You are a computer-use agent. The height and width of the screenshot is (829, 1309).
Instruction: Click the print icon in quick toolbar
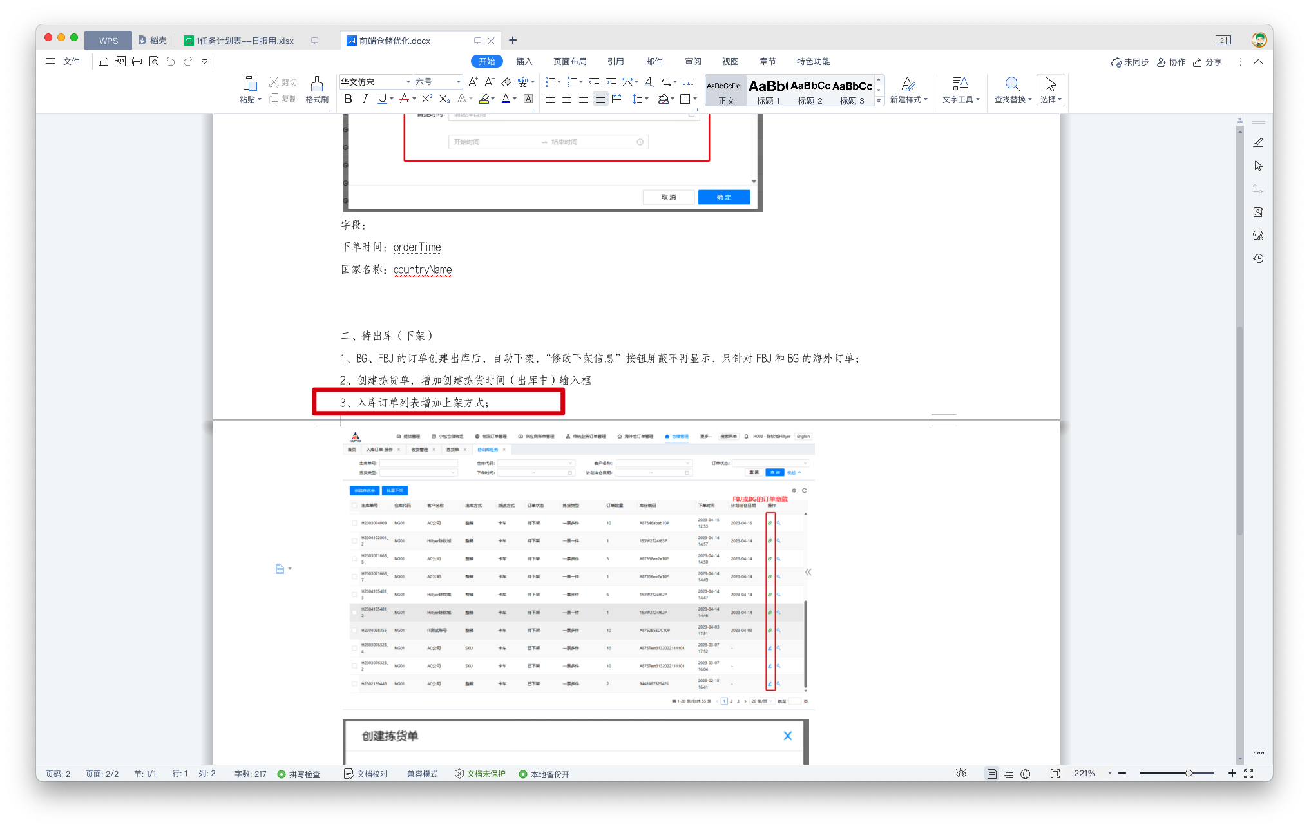coord(137,62)
